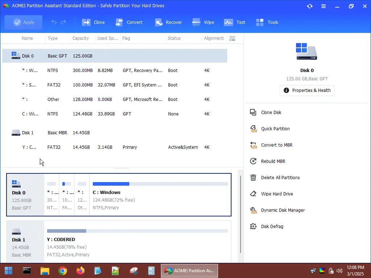
Task: Open the Command Prompt taskbar icon
Action: pyautogui.click(x=27, y=271)
